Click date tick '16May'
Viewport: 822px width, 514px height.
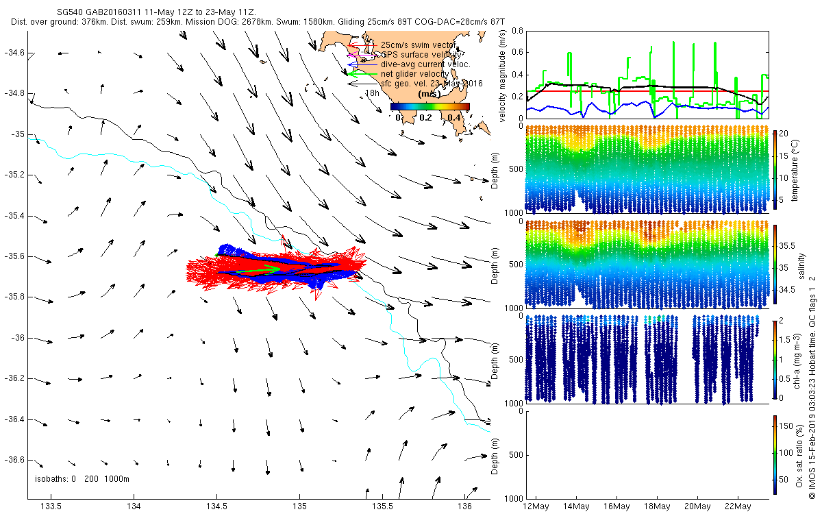(x=617, y=506)
